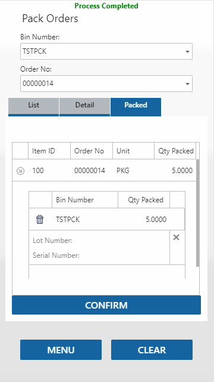214x382 pixels.
Task: Open Bin Number dropdown arrow
Action: (x=187, y=52)
